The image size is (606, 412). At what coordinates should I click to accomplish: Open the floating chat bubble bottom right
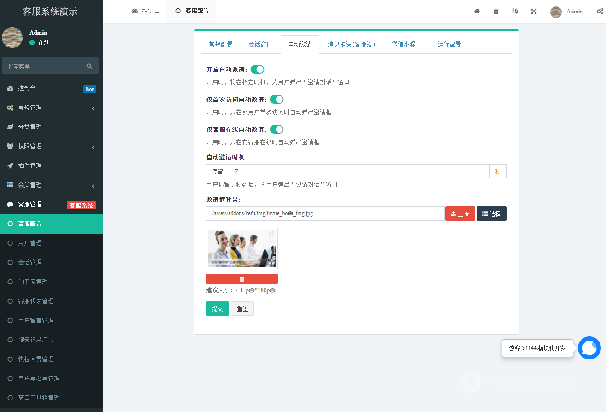[589, 348]
